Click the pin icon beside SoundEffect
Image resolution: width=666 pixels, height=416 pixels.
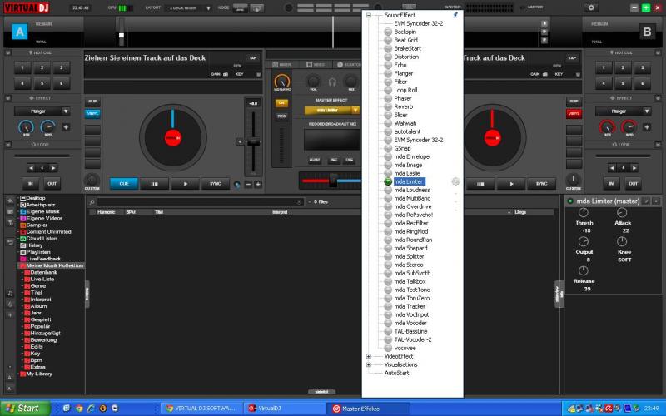(x=455, y=15)
